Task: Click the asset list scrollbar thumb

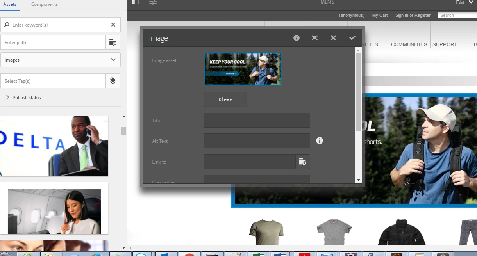Action: pyautogui.click(x=124, y=131)
